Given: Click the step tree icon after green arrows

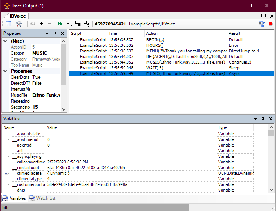Looking at the screenshot, I should (x=70, y=24).
